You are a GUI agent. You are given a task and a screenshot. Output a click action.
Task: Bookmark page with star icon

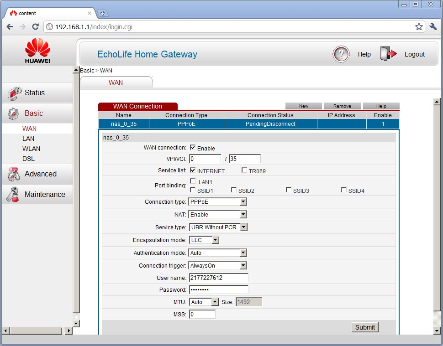(x=419, y=27)
